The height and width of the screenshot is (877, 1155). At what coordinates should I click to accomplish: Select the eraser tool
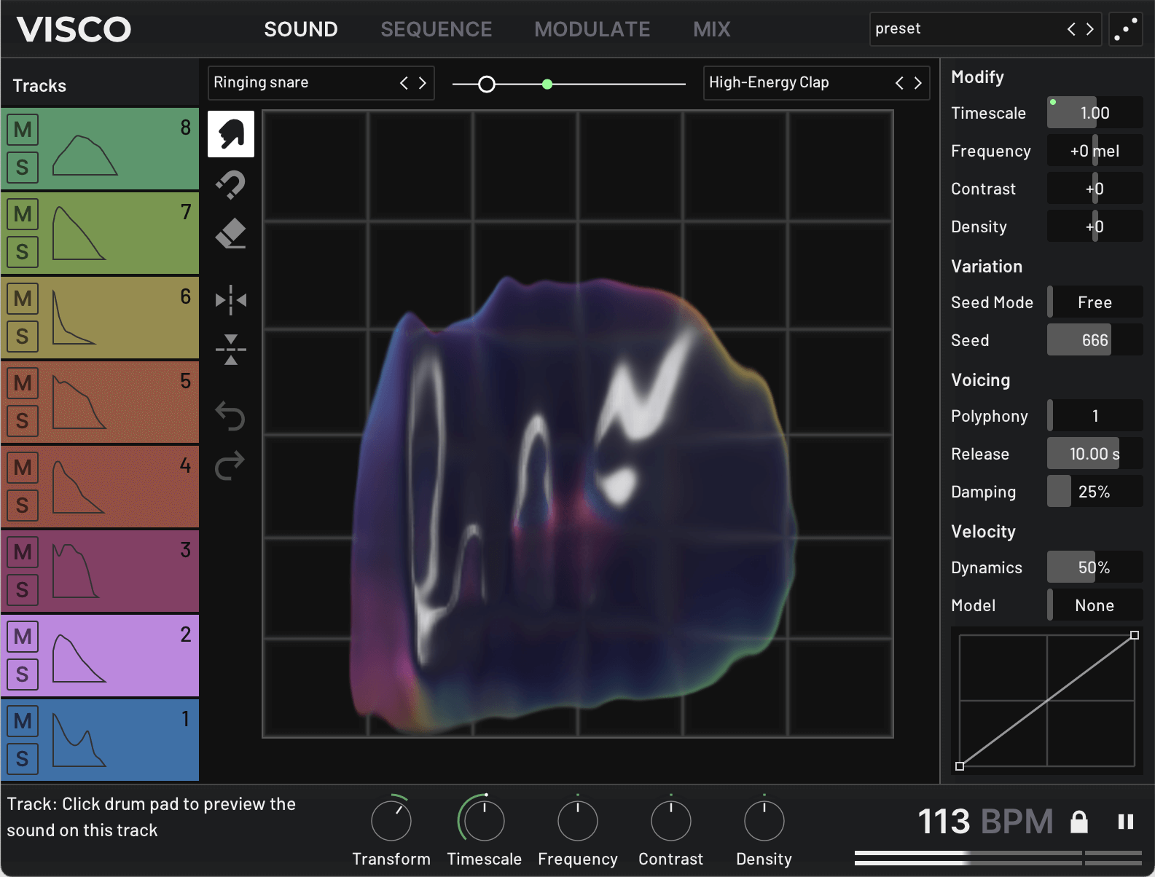click(x=231, y=234)
